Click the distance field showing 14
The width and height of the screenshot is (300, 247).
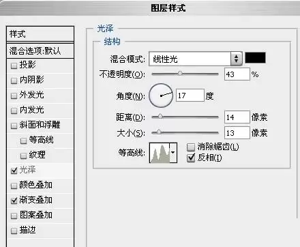click(x=237, y=117)
